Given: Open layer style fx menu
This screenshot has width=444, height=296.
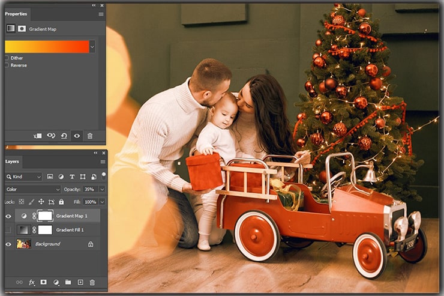Looking at the screenshot, I should coord(32,282).
